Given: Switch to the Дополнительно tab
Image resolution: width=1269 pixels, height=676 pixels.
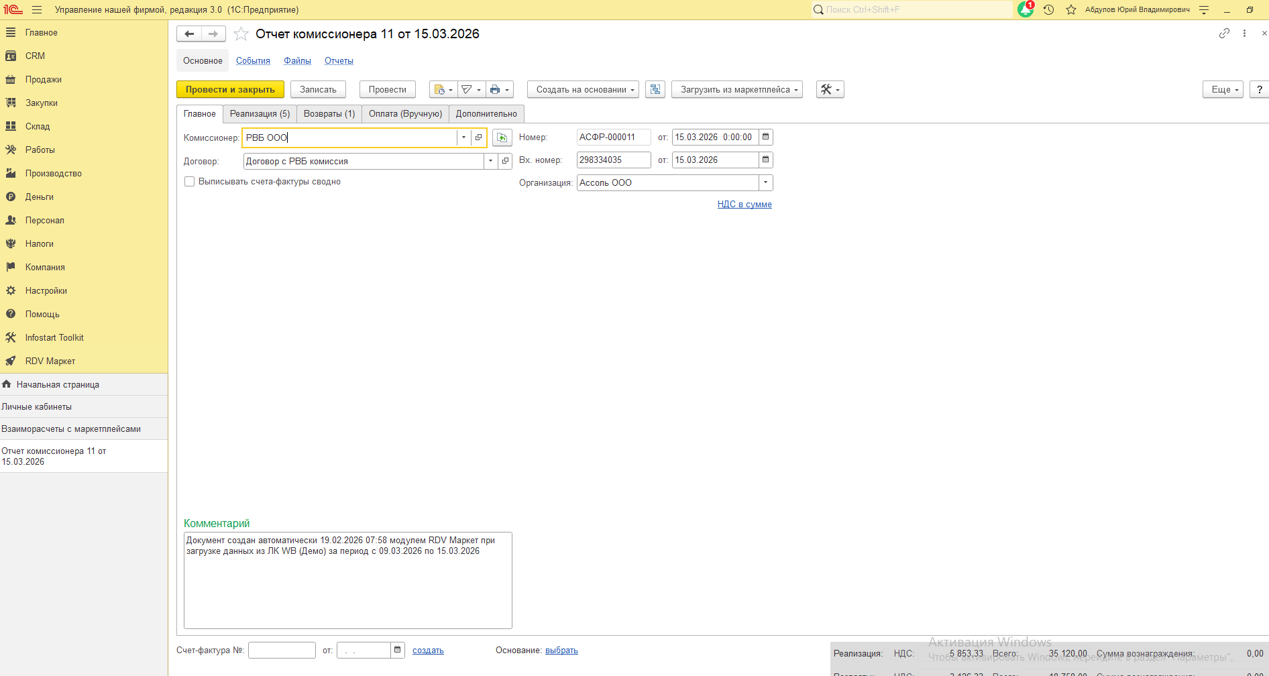Looking at the screenshot, I should (x=486, y=114).
